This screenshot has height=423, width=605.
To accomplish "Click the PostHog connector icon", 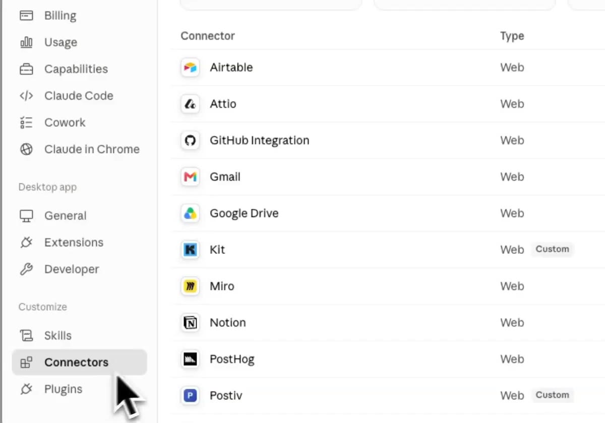I will [190, 359].
